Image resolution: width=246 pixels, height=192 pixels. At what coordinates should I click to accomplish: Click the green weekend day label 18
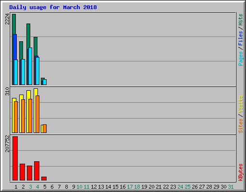pos(137,187)
